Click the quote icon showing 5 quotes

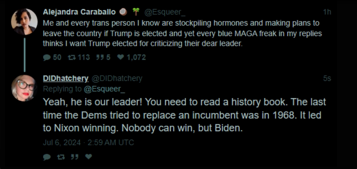100,57
